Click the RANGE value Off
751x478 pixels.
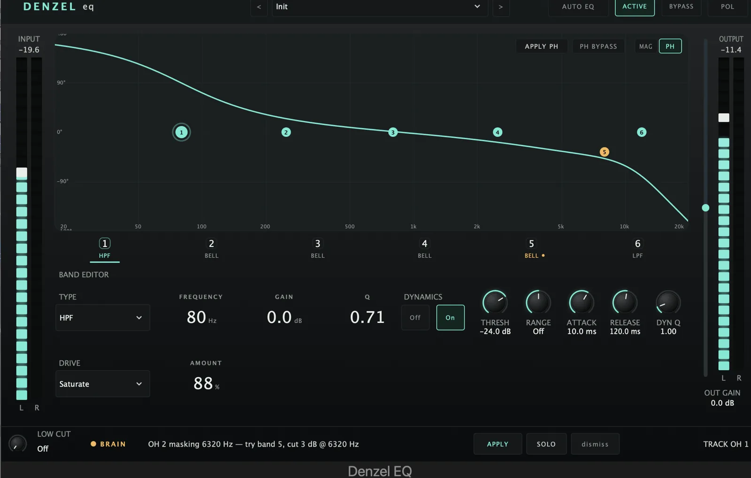(538, 331)
